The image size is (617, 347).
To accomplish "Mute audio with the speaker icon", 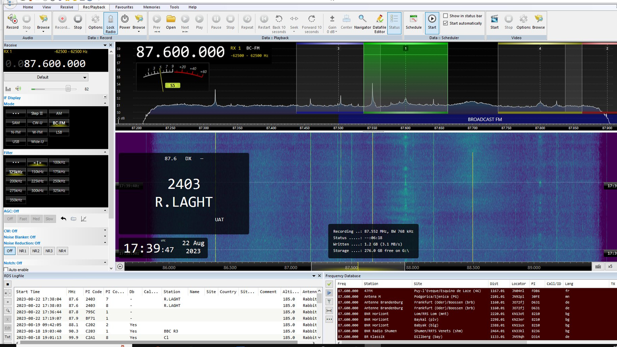I will (18, 89).
